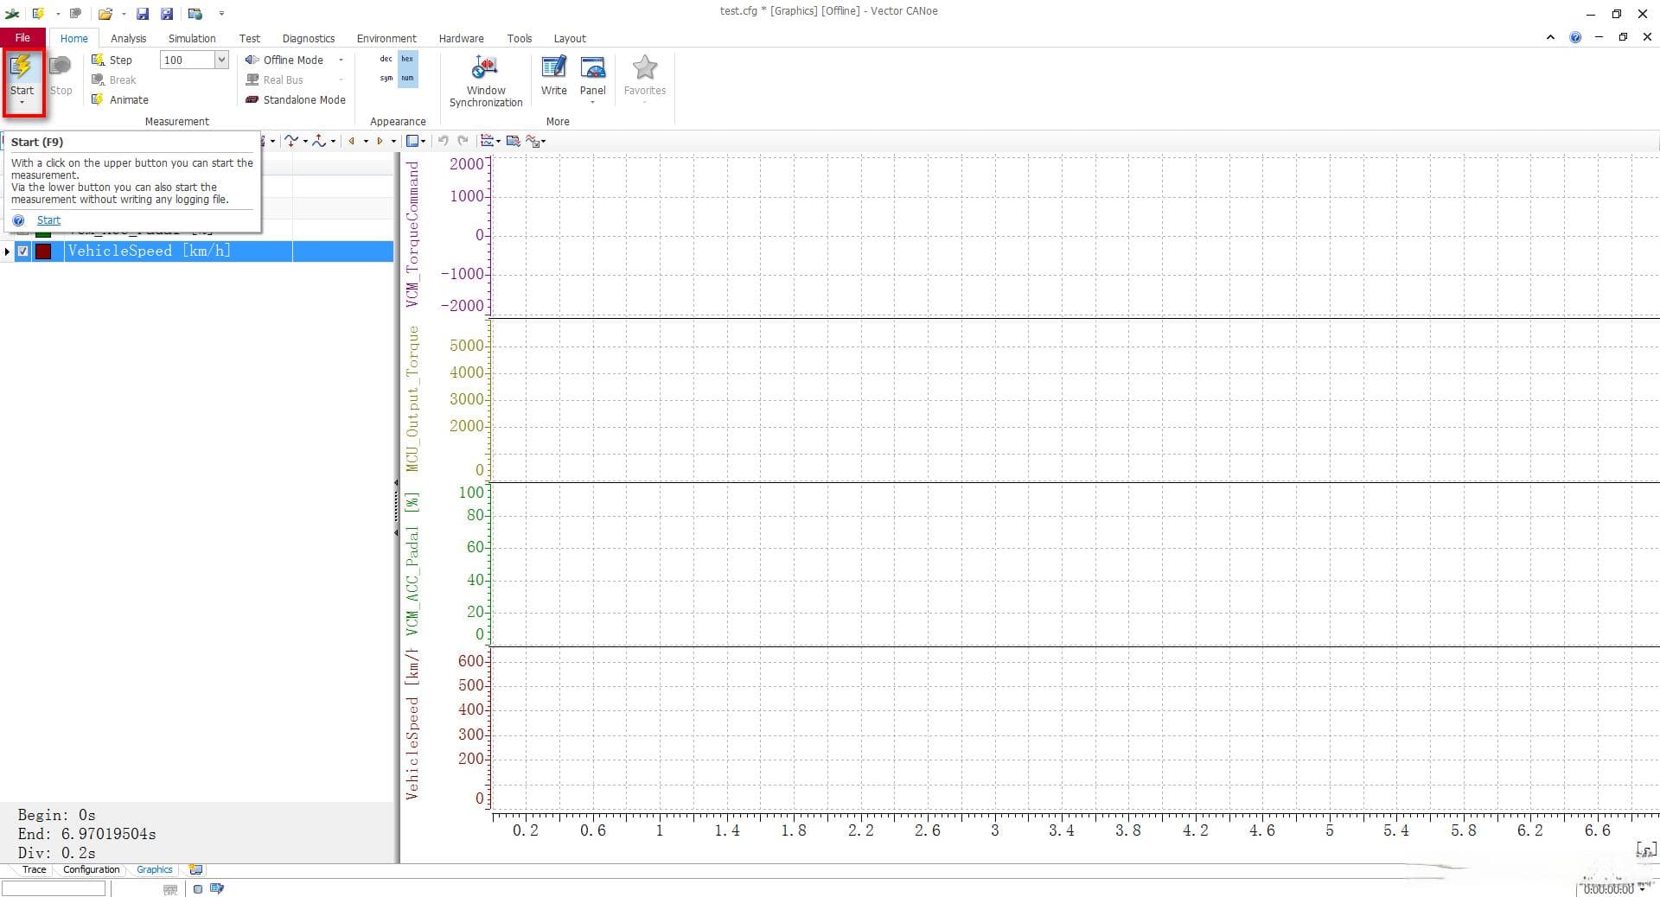Screen dimensions: 1660x897
Task: Click the MCU_Output_Torque y-axis label
Action: point(413,398)
